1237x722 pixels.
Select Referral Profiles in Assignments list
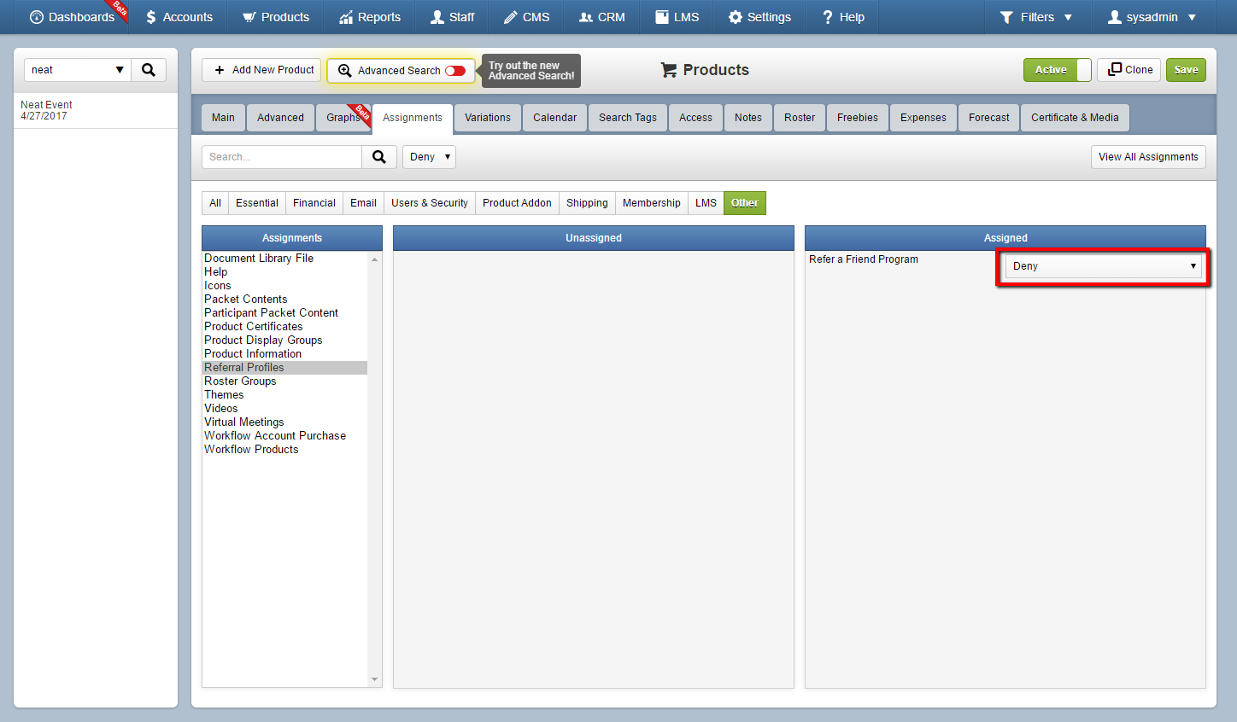(x=284, y=368)
